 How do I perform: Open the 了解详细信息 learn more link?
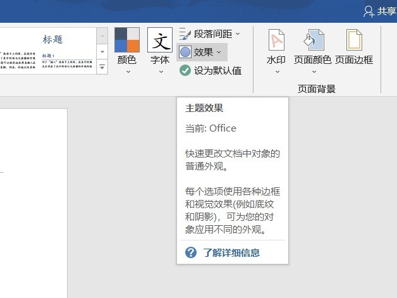coord(231,252)
